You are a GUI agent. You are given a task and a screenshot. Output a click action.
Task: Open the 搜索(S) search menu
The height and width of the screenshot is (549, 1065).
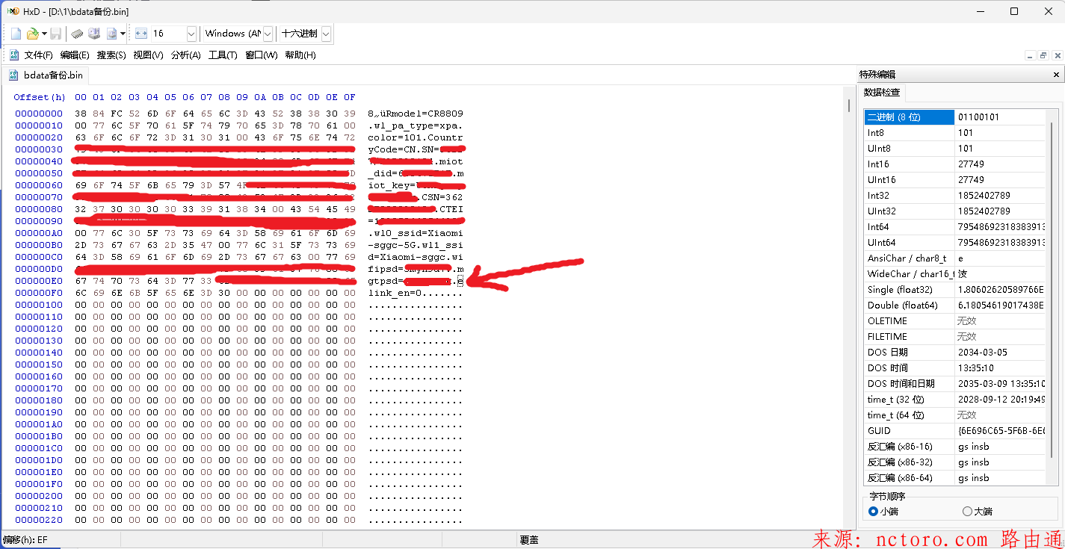[x=111, y=55]
